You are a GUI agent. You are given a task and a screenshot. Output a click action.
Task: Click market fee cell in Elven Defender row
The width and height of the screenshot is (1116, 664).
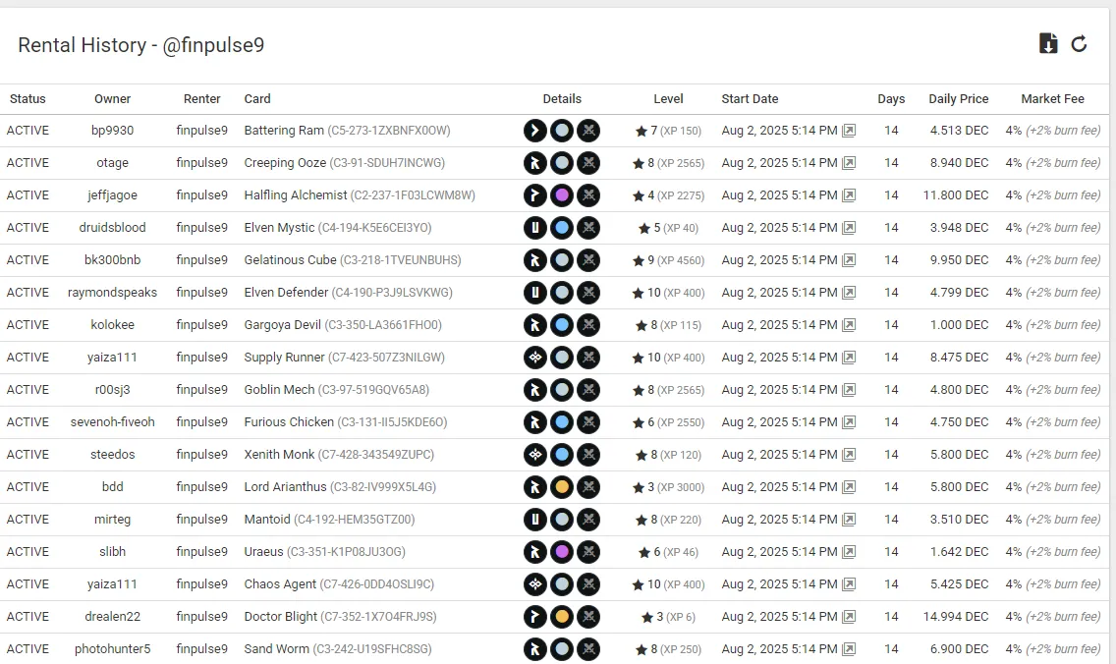1053,293
